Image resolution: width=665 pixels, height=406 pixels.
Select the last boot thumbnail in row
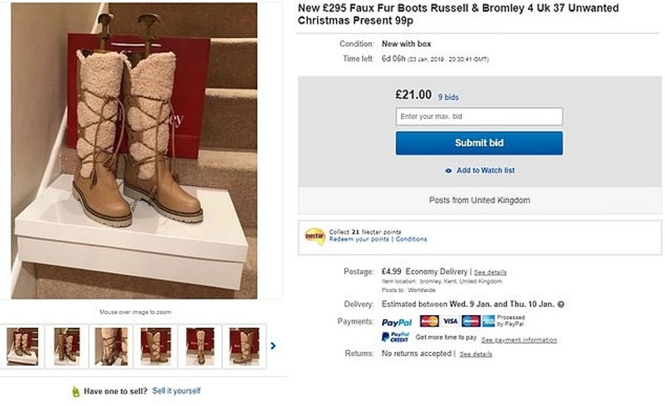tap(244, 346)
